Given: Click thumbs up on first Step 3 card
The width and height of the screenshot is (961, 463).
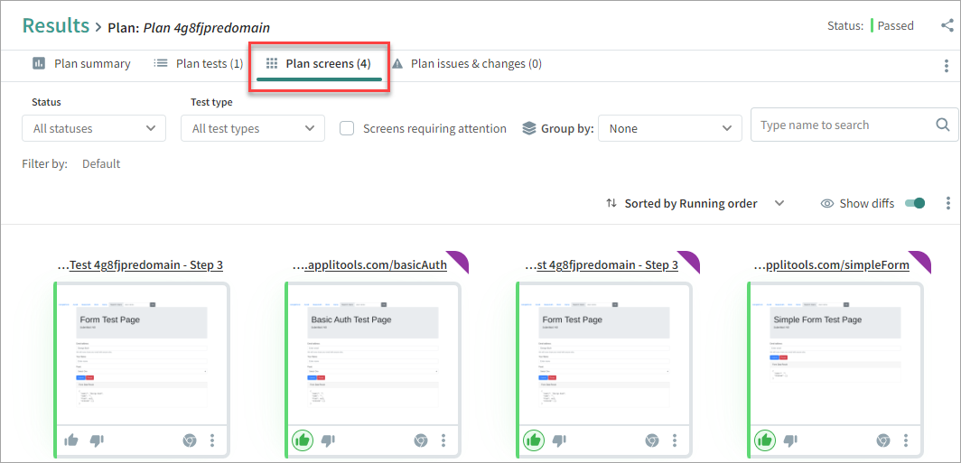Looking at the screenshot, I should [71, 440].
